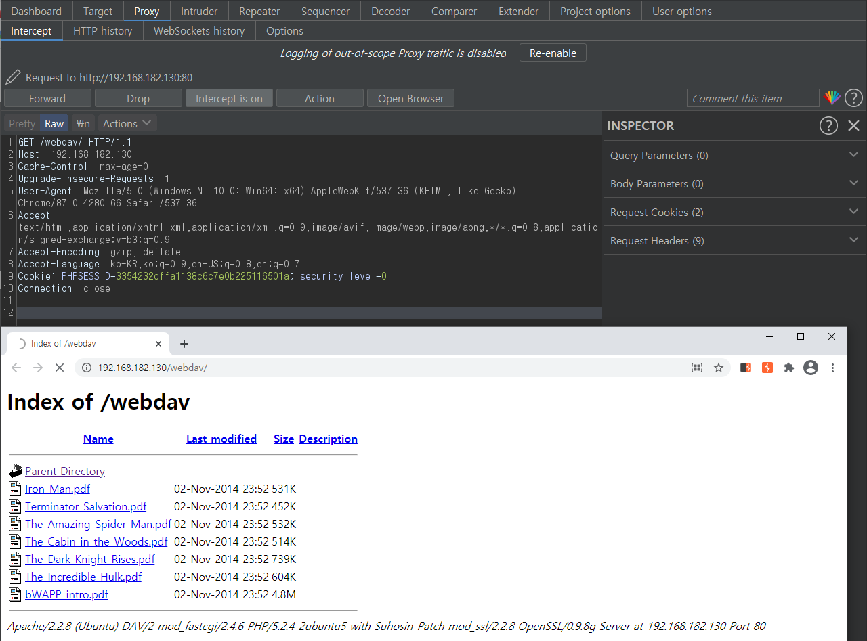Open a new Chrome tab
Screen dimensions: 867x641
(x=184, y=344)
